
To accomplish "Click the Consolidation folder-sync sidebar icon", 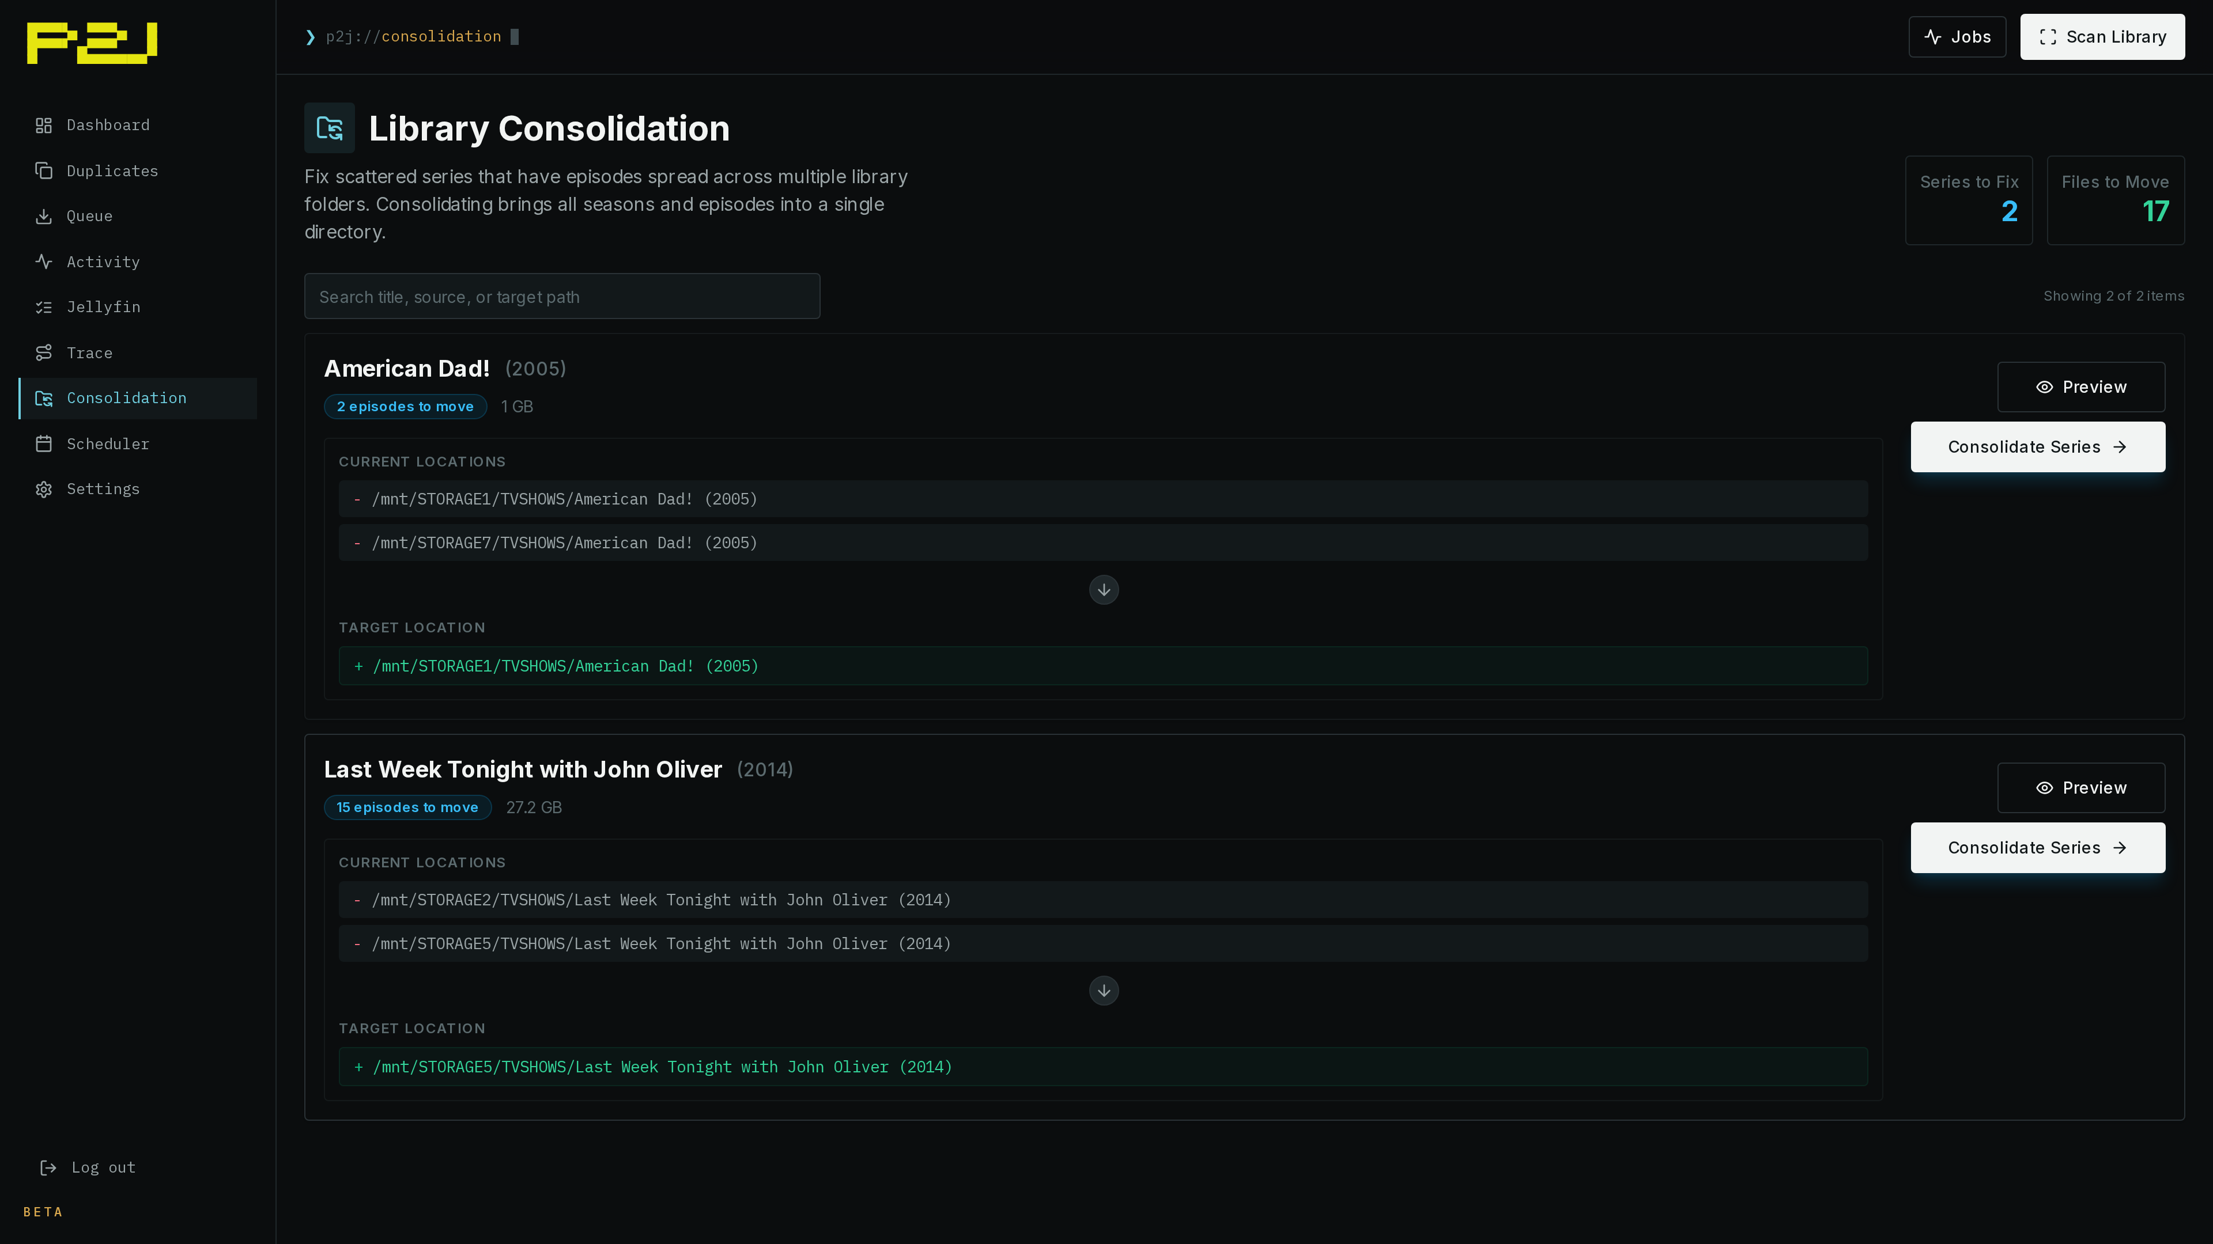I will pos(44,399).
